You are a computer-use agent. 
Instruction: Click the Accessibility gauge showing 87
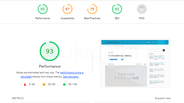(x=67, y=9)
